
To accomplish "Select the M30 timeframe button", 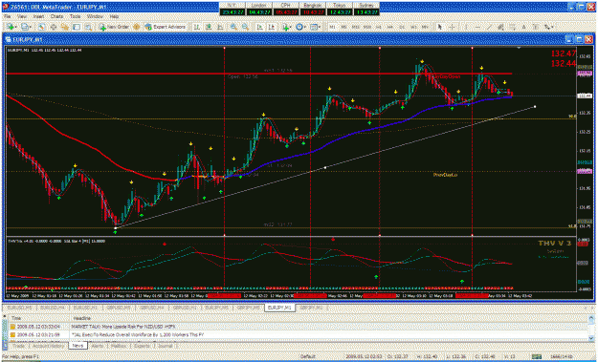I will (x=367, y=27).
